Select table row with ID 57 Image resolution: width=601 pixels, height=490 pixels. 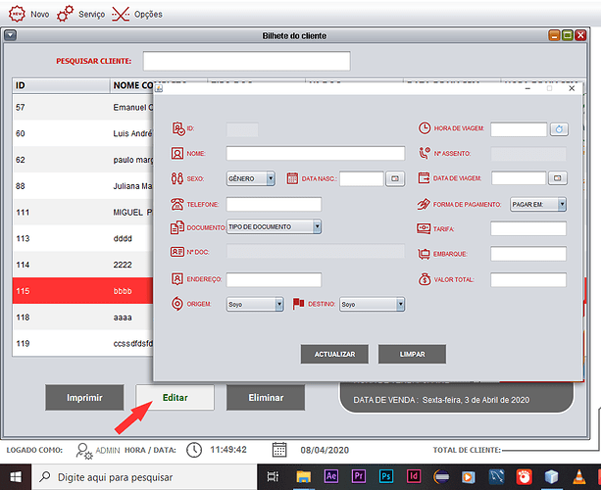click(82, 107)
